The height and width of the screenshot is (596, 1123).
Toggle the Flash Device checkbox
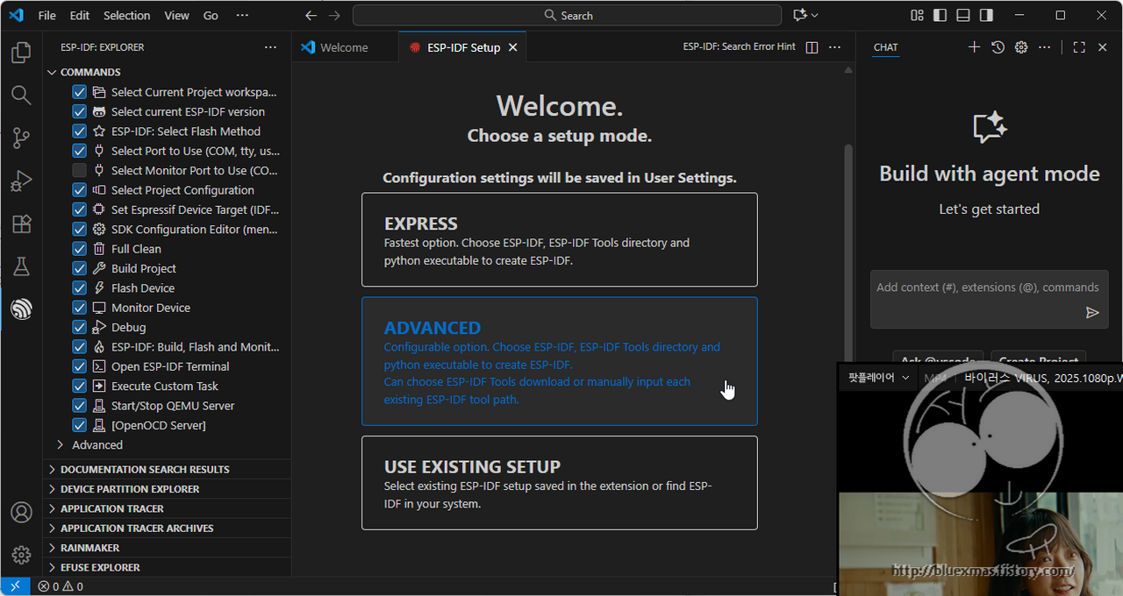79,288
